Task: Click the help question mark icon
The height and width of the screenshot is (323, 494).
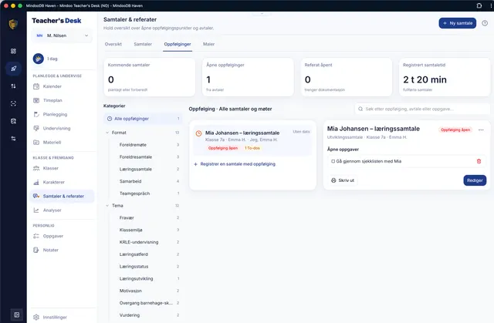Action: coord(485,23)
